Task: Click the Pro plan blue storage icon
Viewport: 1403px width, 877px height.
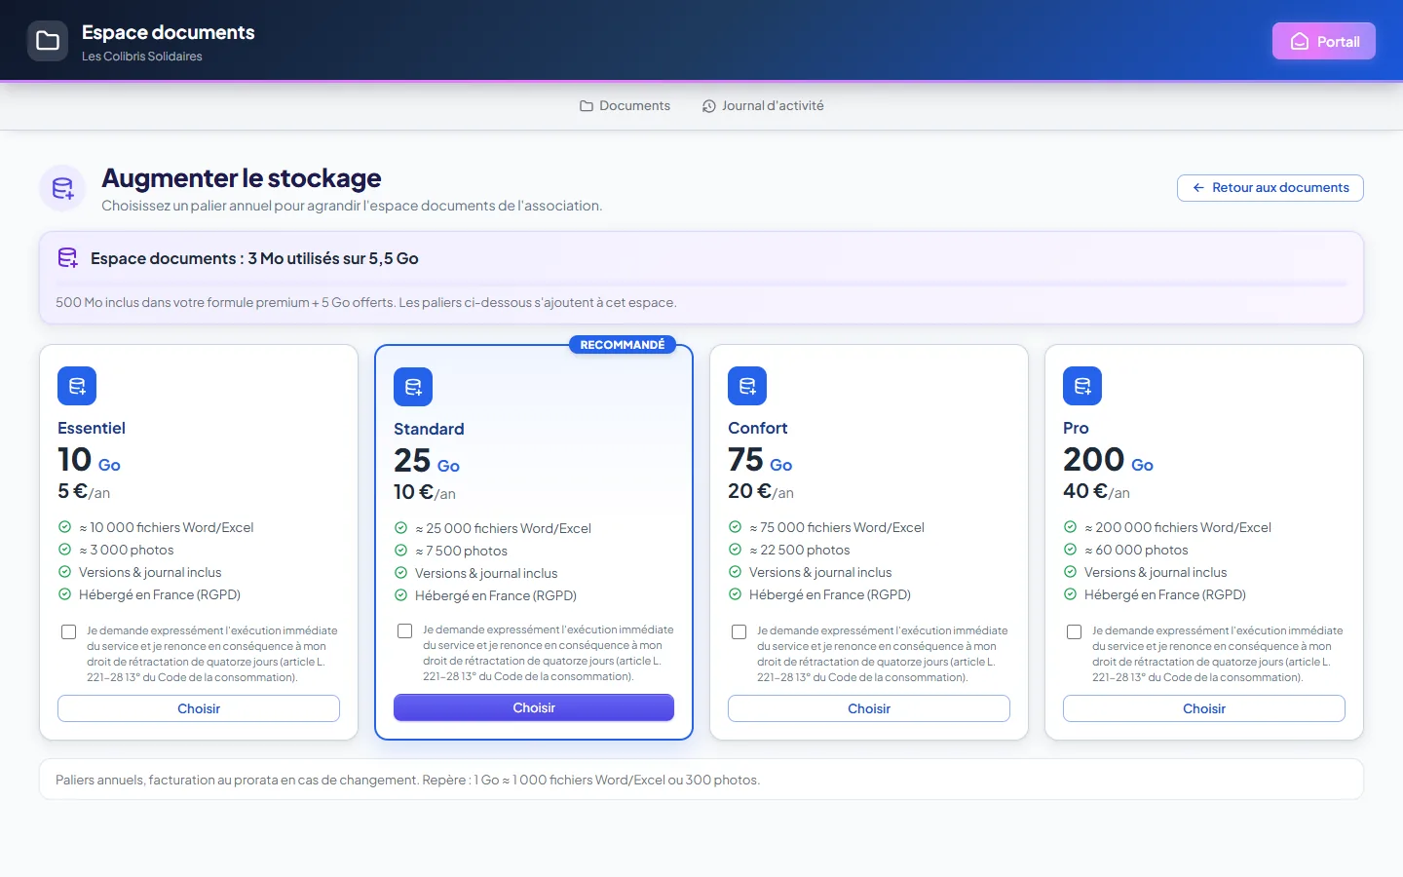Action: tap(1082, 386)
